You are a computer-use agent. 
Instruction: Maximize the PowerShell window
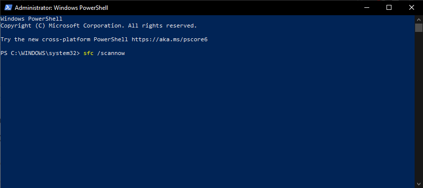(x=389, y=7)
